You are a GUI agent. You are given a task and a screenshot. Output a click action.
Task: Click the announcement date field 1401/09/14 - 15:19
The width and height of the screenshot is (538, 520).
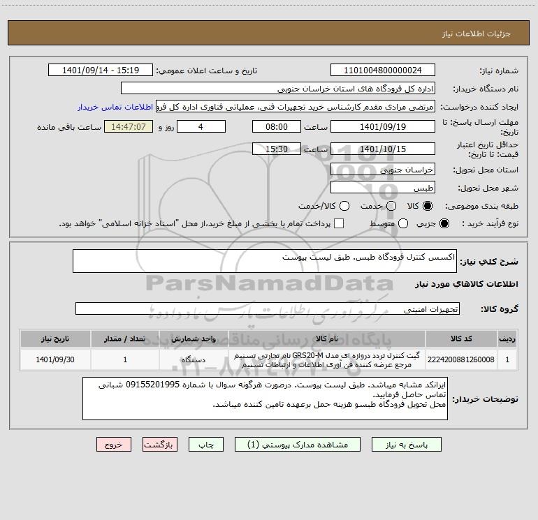coord(101,70)
